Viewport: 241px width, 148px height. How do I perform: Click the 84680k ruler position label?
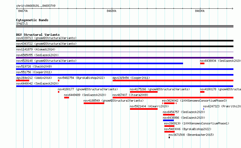(112, 11)
